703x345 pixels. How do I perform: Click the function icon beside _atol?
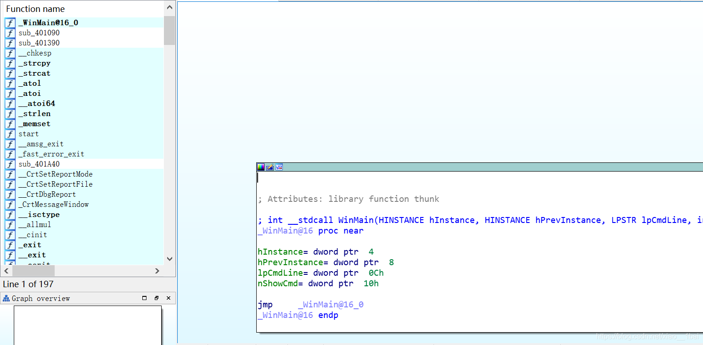coord(10,83)
